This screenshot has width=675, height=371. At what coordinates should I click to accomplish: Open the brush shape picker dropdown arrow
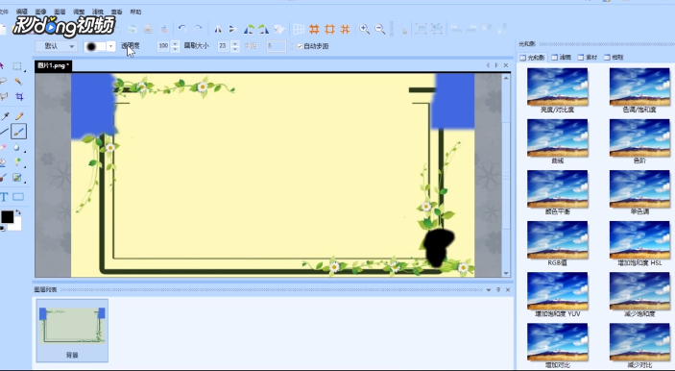tap(111, 46)
